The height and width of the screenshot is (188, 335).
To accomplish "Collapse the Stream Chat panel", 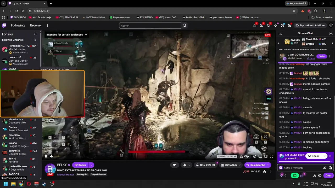I will pyautogui.click(x=280, y=34).
